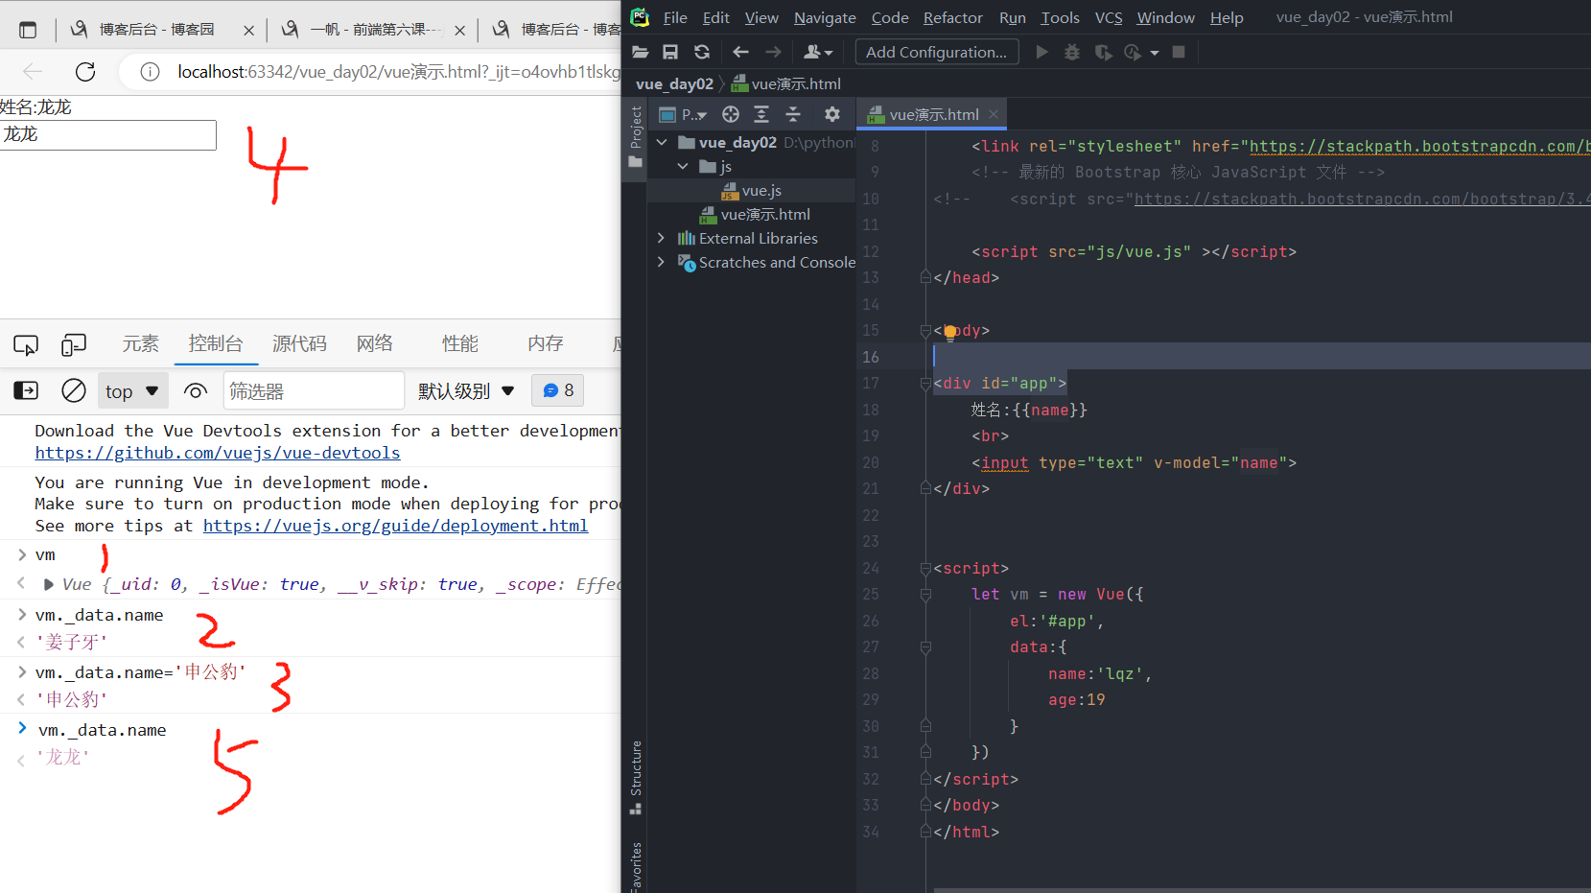Click the Debug bug icon
The width and height of the screenshot is (1591, 893).
coord(1072,52)
